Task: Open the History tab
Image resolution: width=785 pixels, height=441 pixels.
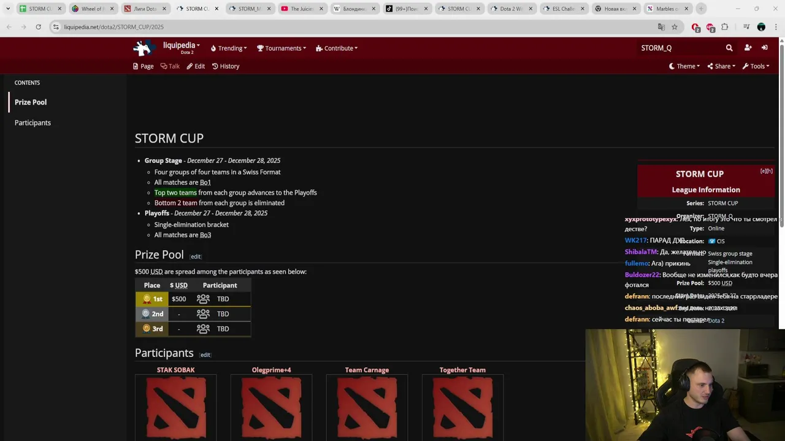Action: (x=226, y=66)
